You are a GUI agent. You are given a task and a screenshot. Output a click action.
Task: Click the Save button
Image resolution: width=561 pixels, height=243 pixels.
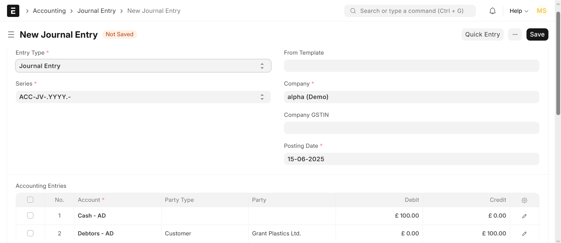tap(537, 34)
